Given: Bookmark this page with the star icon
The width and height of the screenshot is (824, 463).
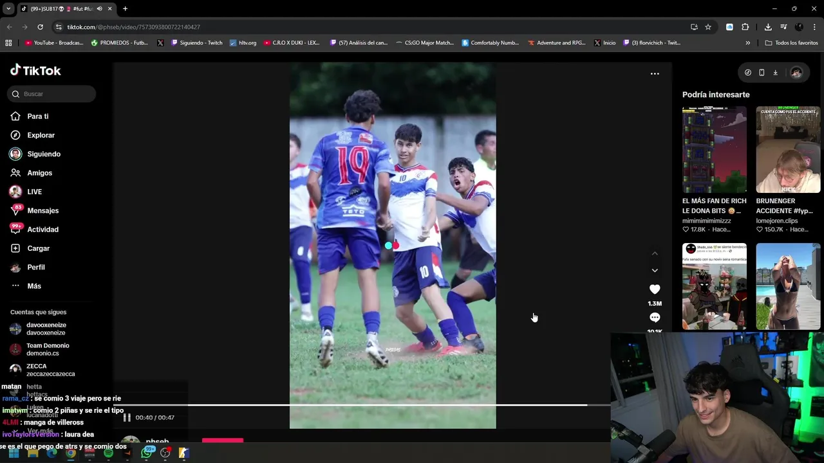Looking at the screenshot, I should tap(708, 27).
